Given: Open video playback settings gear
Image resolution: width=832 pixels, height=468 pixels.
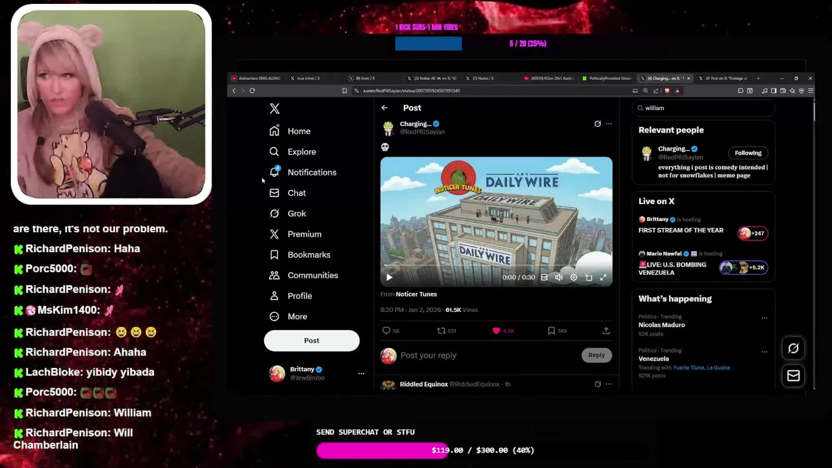Looking at the screenshot, I should (573, 278).
